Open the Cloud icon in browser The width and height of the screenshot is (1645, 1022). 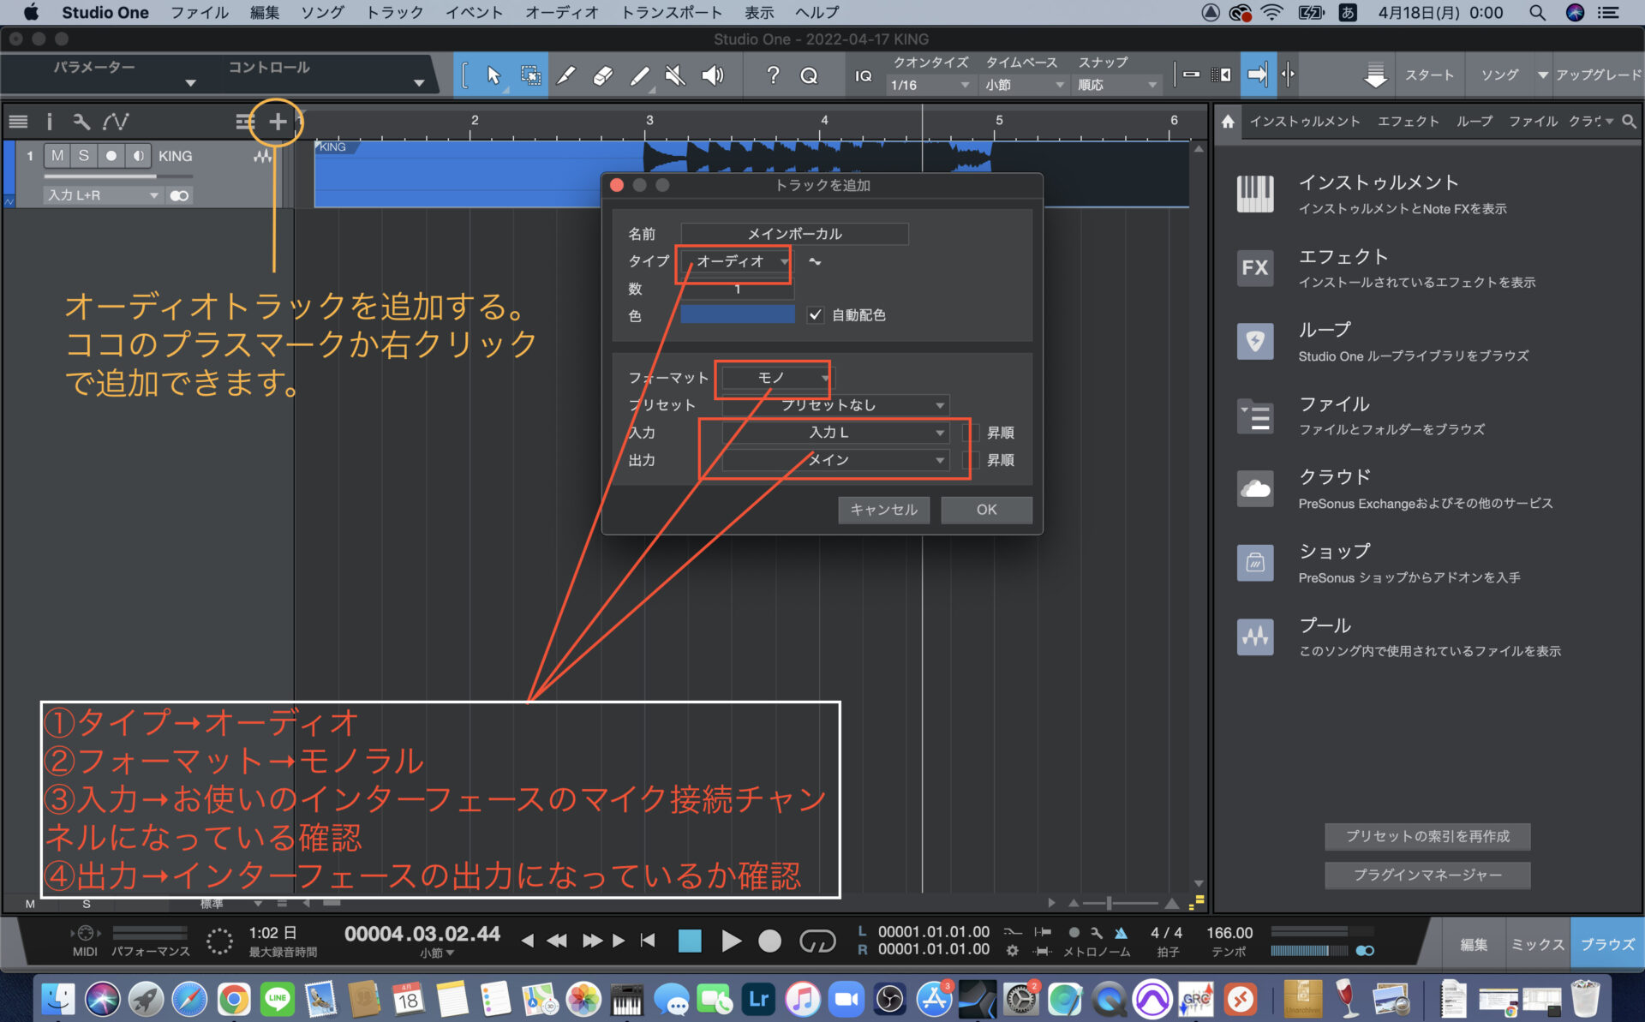pyautogui.click(x=1255, y=488)
